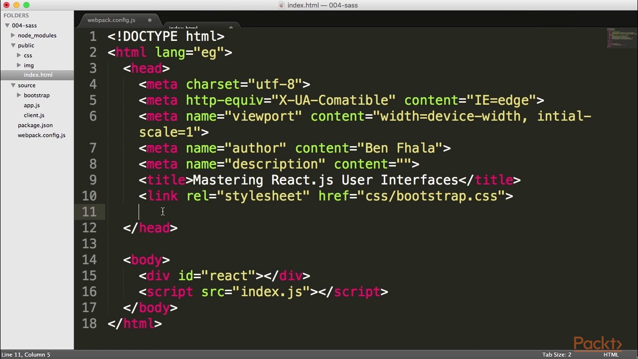
Task: Click the rel="stylesheet" attribute
Action: pyautogui.click(x=248, y=196)
